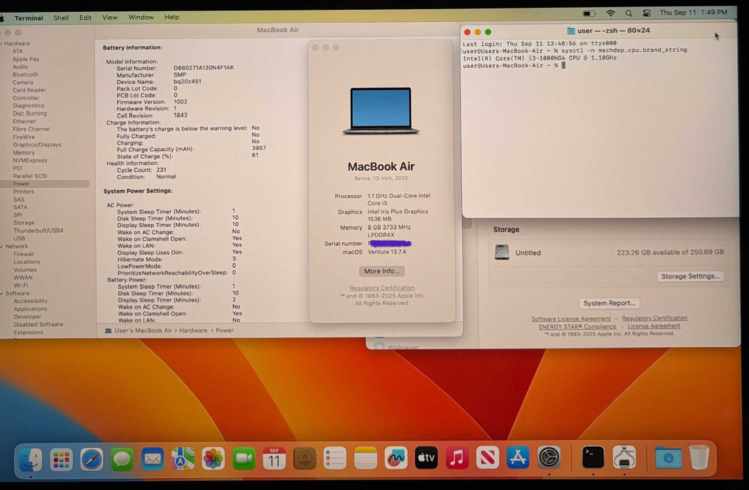Open Notes app in the Dock
This screenshot has width=749, height=490.
tap(365, 459)
